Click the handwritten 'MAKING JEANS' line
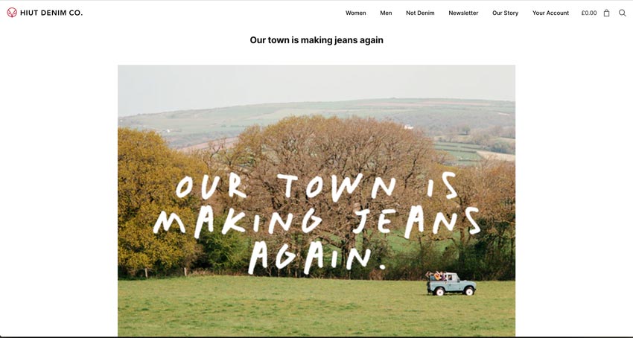Screen dimensions: 633x338 pos(317,221)
